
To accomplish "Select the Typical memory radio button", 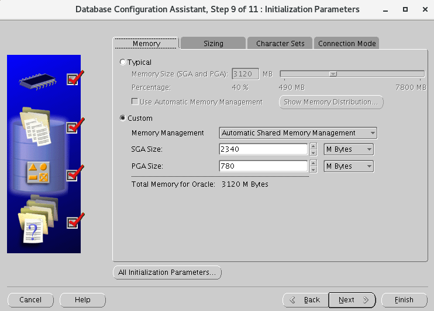I will (122, 62).
